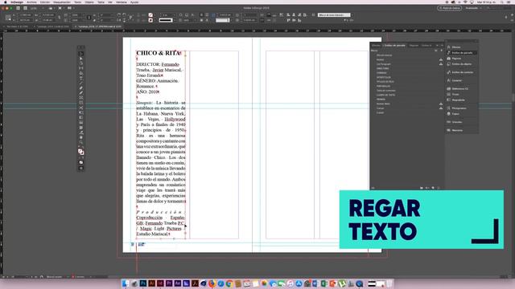This screenshot has width=515, height=289.
Task: Select the Gap tool
Action: click(81, 68)
